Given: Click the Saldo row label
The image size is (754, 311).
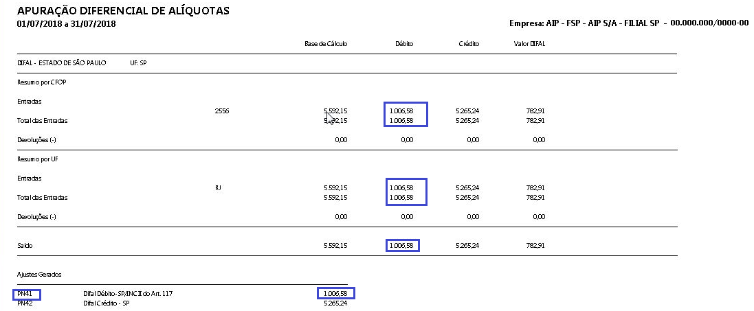Looking at the screenshot, I should point(25,245).
